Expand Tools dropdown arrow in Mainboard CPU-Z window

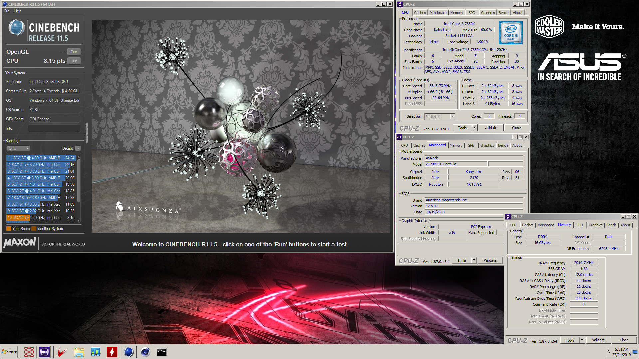(x=474, y=261)
